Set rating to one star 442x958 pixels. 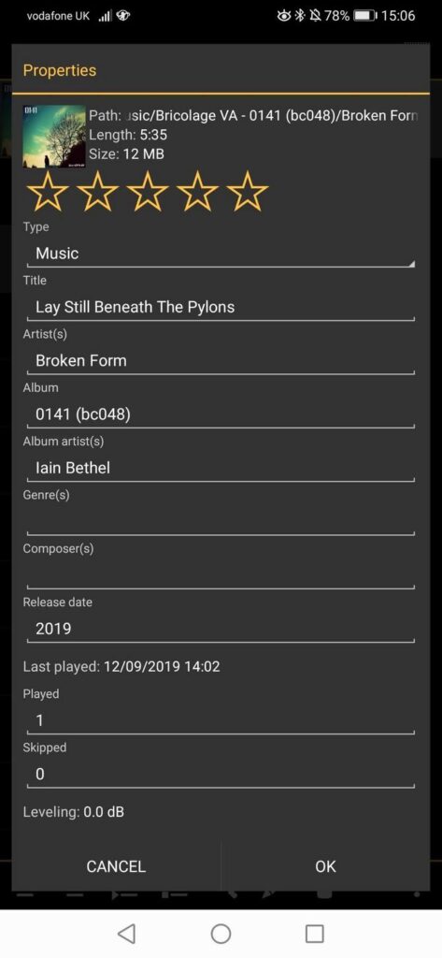coord(49,191)
